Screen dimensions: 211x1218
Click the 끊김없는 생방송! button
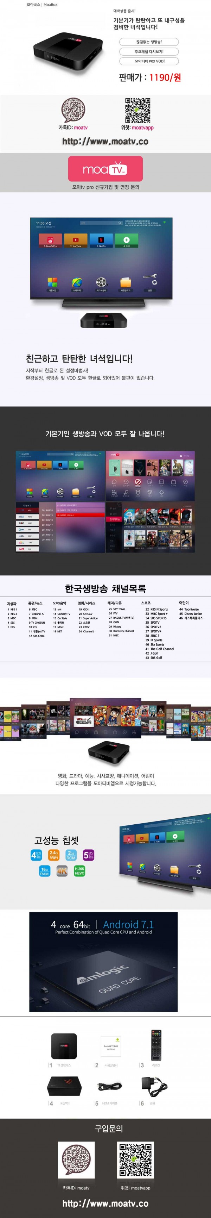pyautogui.click(x=149, y=42)
